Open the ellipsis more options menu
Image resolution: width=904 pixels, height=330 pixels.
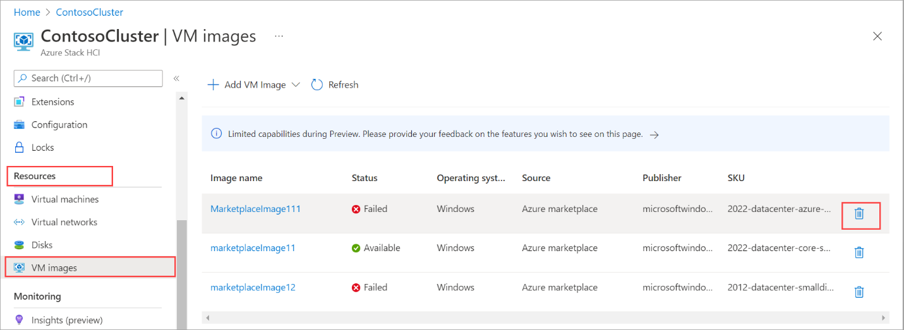[279, 37]
